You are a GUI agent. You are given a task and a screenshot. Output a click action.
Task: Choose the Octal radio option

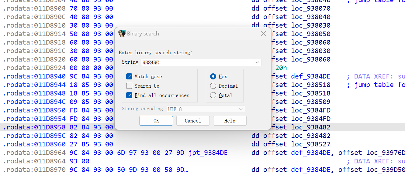pos(213,95)
